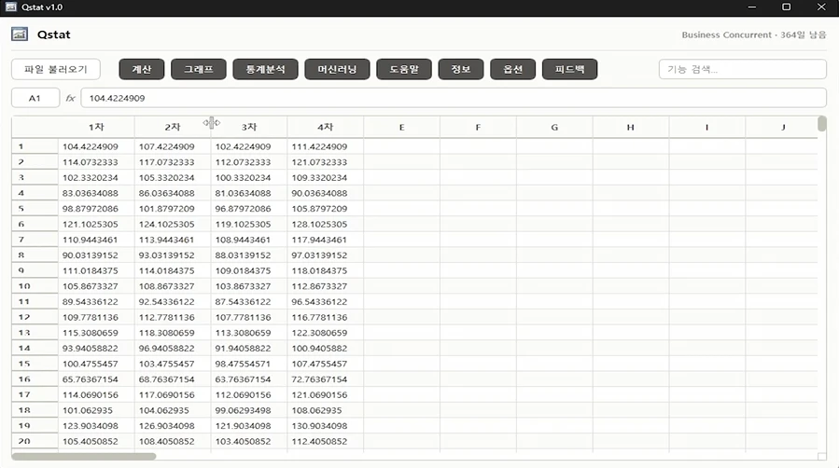Click the formula bar showing 104.4224909

click(454, 98)
